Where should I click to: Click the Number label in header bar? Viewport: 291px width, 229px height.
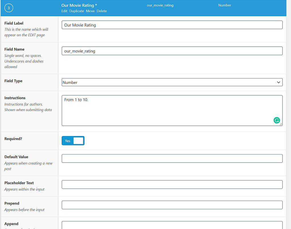tap(225, 5)
